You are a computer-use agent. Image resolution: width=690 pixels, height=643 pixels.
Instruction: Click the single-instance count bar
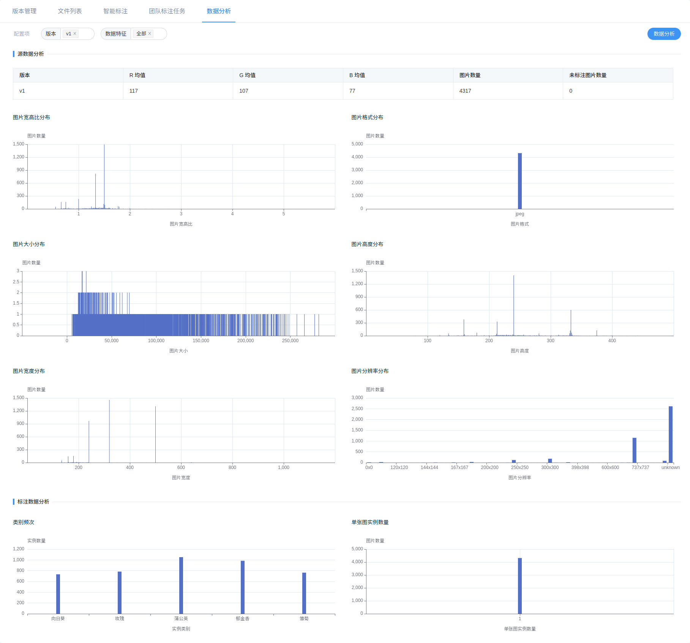pos(520,586)
